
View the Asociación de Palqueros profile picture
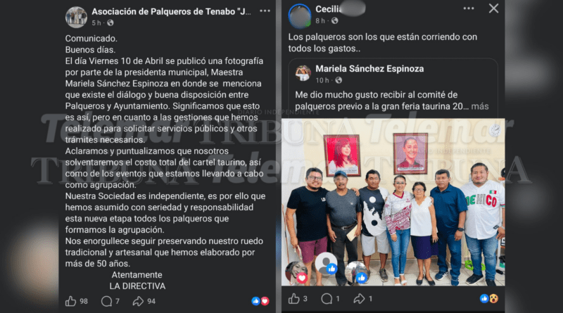click(x=76, y=17)
